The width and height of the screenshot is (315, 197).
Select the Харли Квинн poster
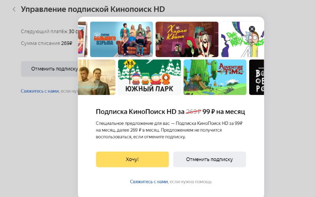click(187, 39)
